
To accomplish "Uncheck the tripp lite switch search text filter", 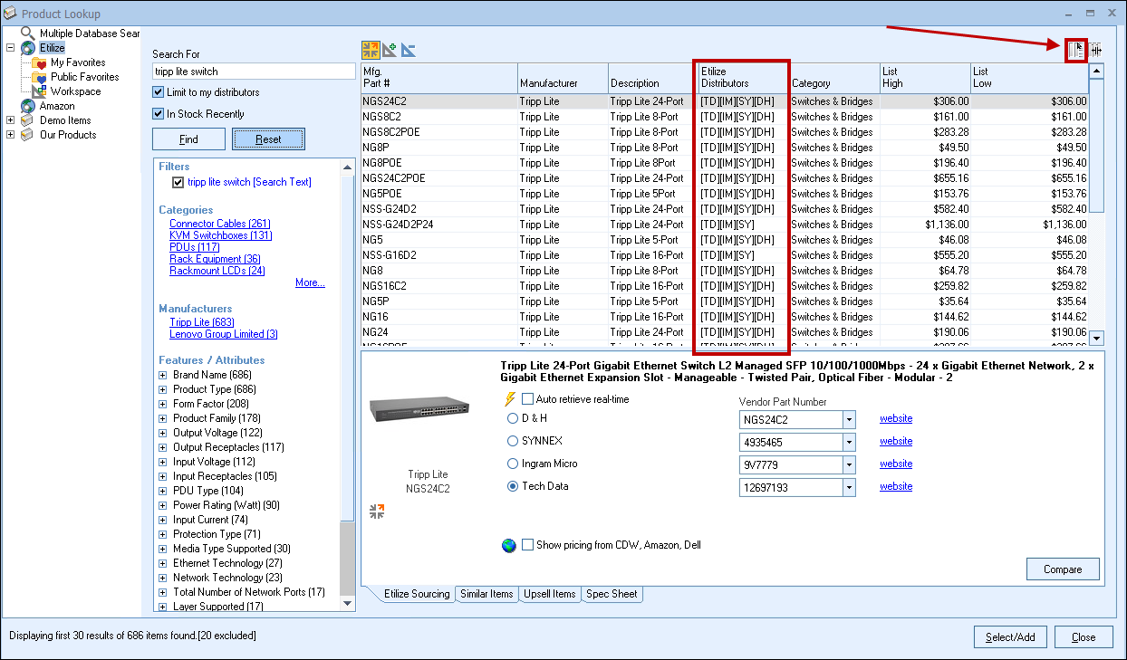I will pyautogui.click(x=178, y=182).
